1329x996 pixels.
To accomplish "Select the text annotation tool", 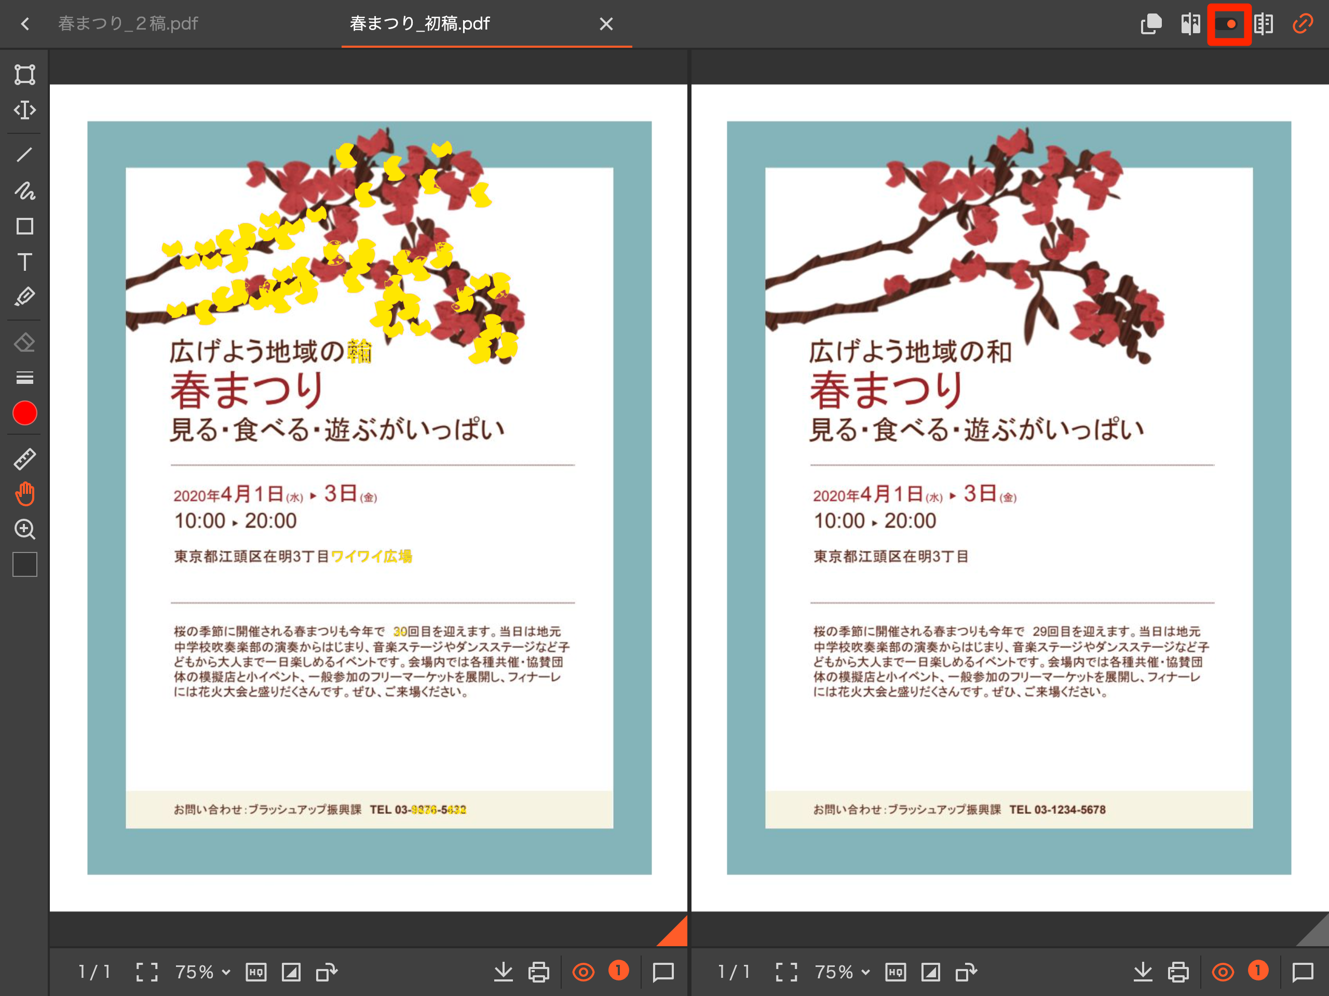I will 24,262.
